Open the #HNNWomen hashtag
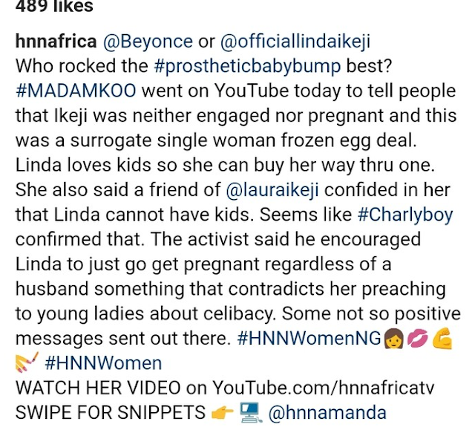Image resolution: width=475 pixels, height=430 pixels. (103, 363)
